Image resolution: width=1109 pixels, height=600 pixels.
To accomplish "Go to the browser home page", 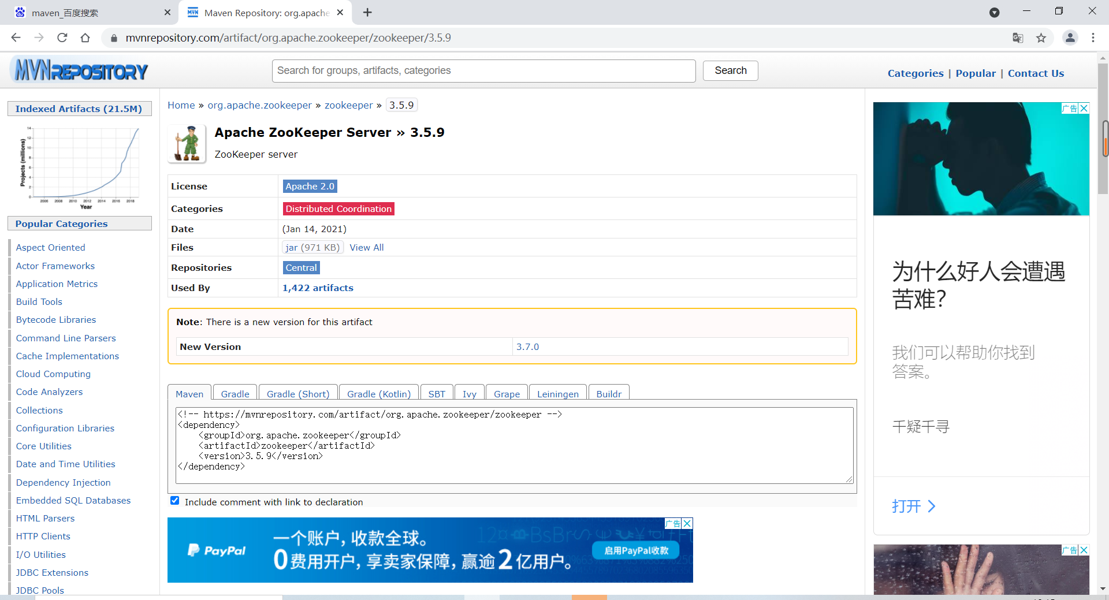I will [x=85, y=38].
